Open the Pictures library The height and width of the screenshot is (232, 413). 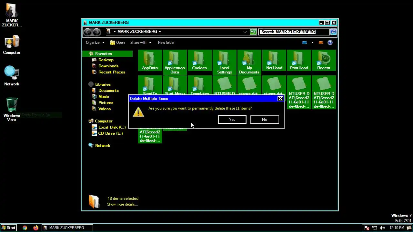click(x=106, y=103)
